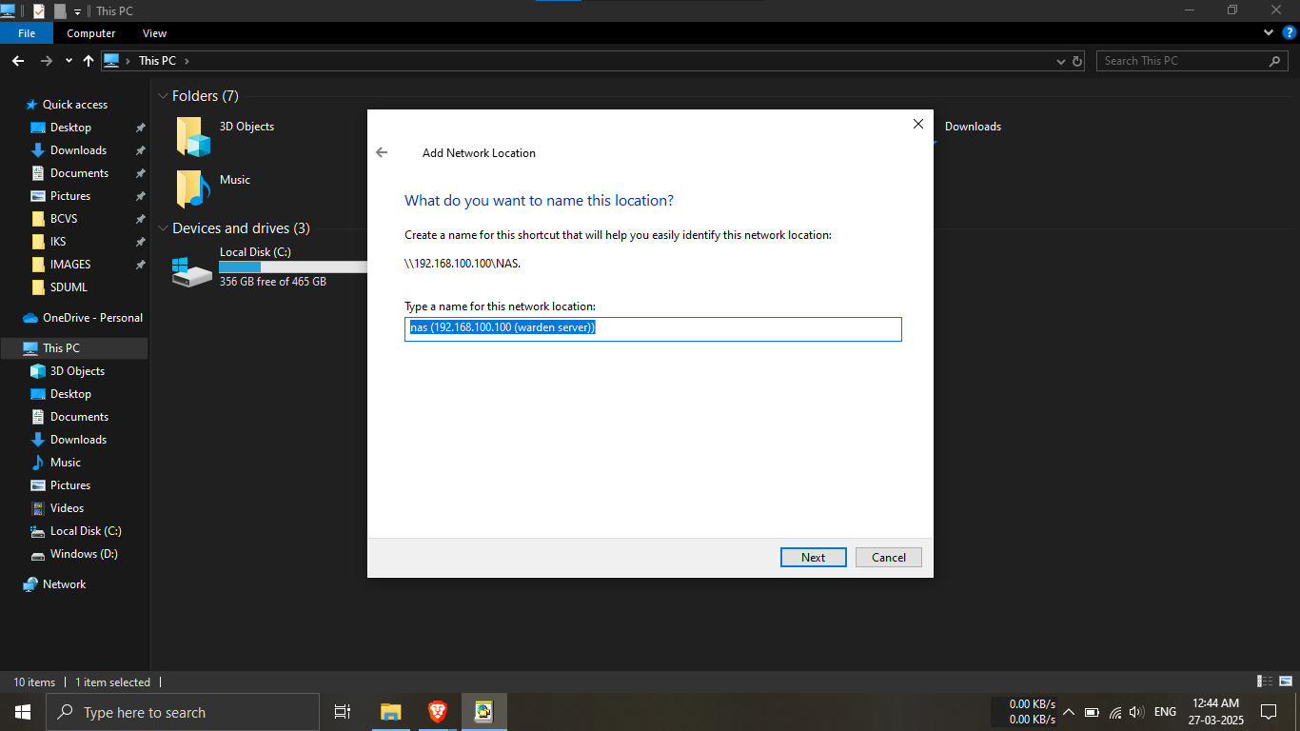The image size is (1300, 731).
Task: Expand the ribbon with chevron
Action: click(1269, 32)
